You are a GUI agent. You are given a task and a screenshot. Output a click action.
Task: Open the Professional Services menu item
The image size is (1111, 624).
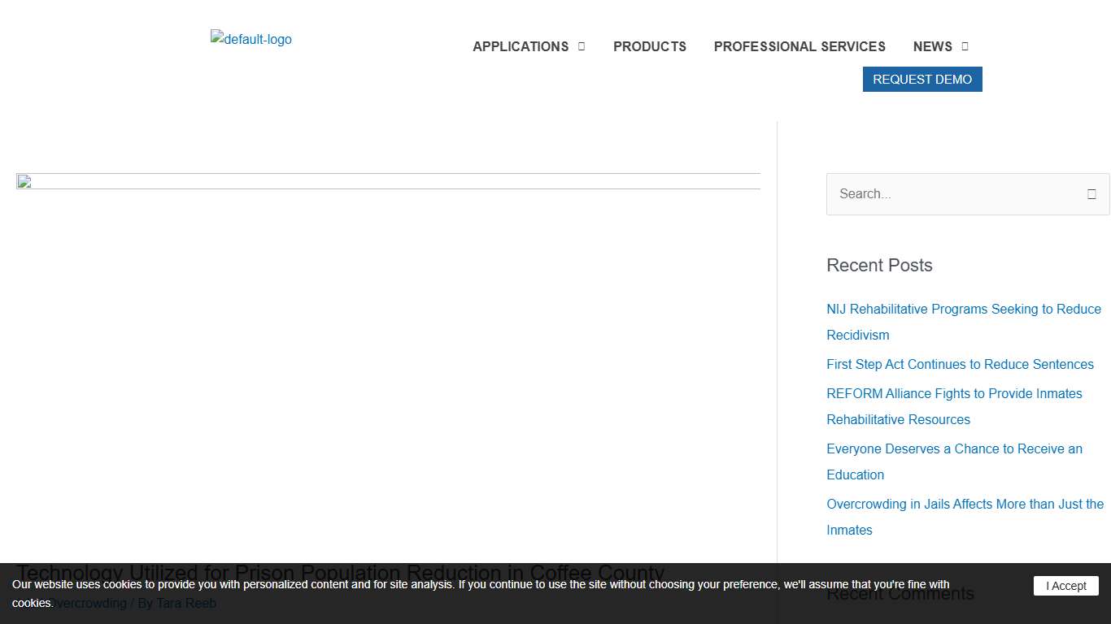(x=799, y=46)
